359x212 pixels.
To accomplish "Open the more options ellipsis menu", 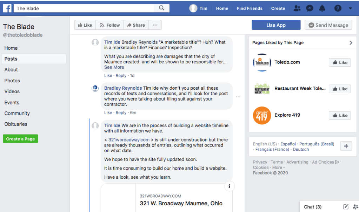I will pos(155,25).
